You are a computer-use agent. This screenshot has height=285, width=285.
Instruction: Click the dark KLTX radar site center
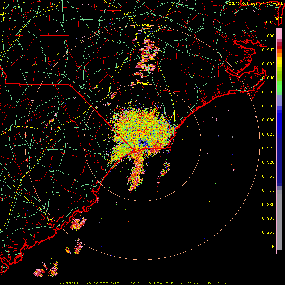click(x=142, y=142)
